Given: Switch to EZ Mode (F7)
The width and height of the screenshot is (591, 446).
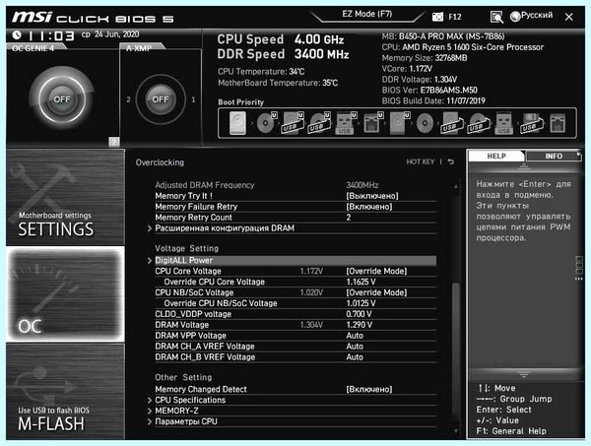Looking at the screenshot, I should pos(367,15).
